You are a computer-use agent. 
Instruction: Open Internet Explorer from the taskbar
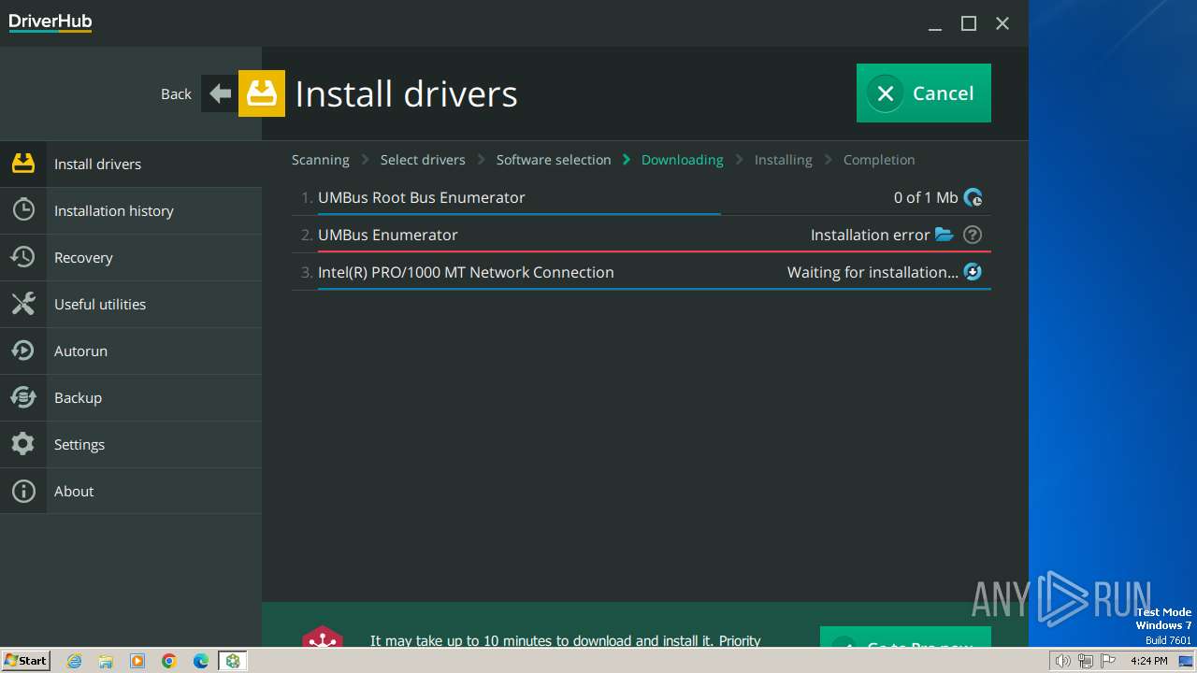pos(75,661)
